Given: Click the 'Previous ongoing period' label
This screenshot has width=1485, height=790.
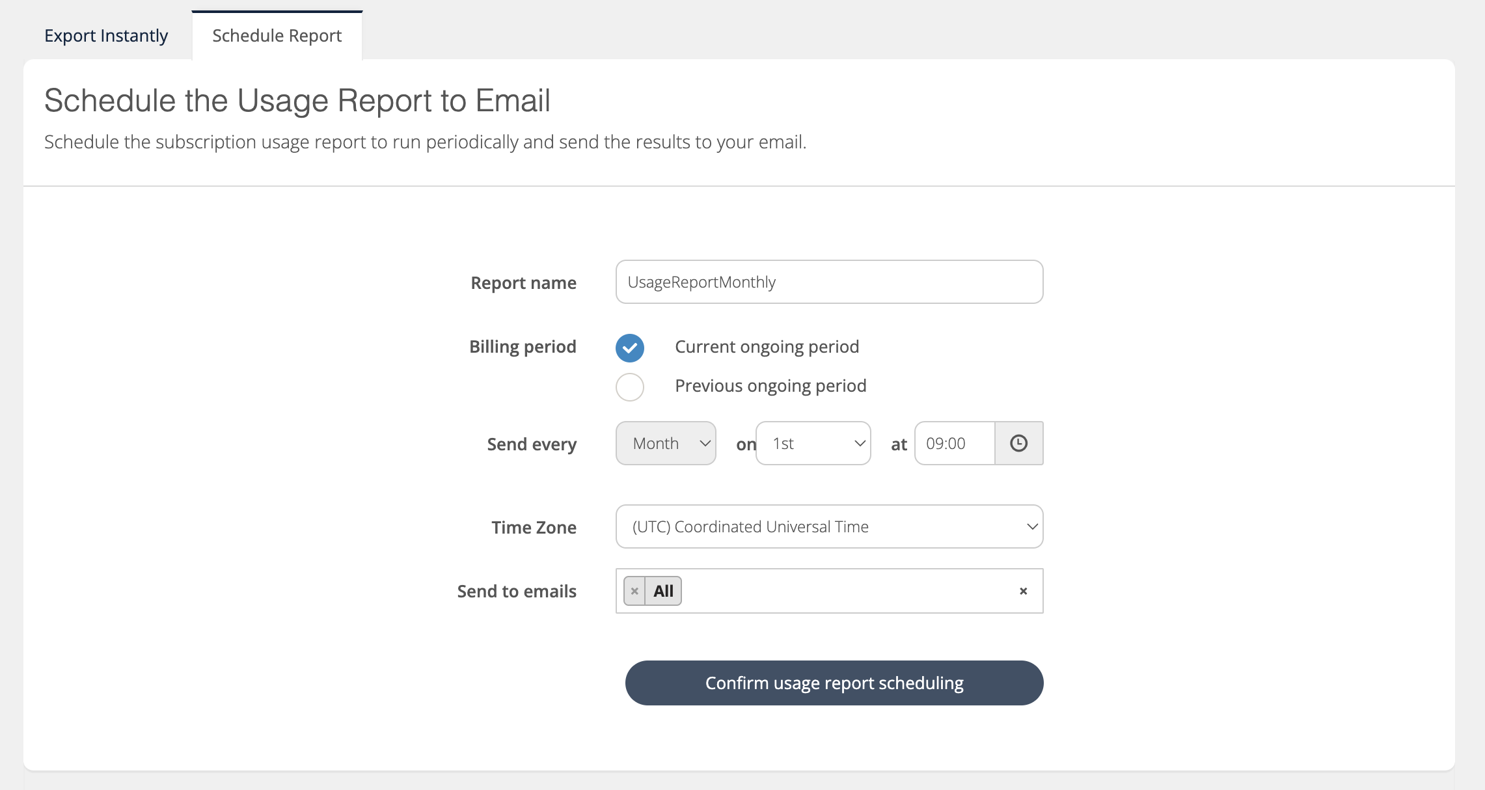Looking at the screenshot, I should [x=770, y=386].
